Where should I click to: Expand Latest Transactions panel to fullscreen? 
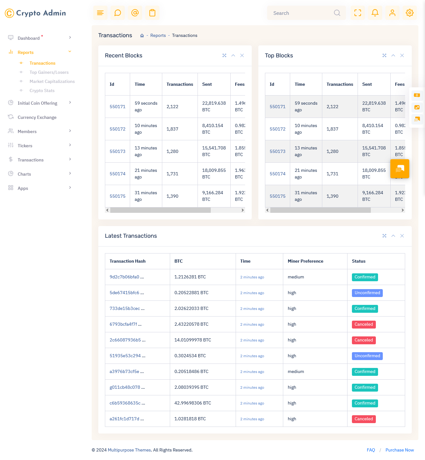384,236
